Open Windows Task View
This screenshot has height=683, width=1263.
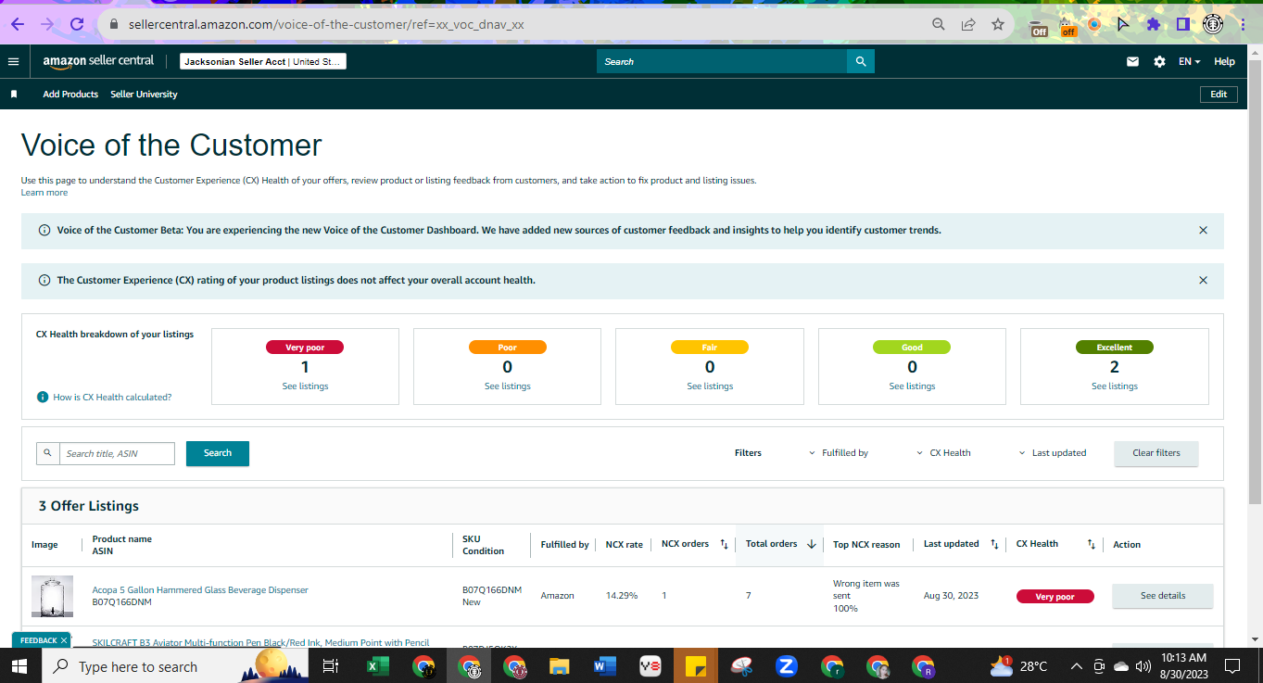point(330,666)
